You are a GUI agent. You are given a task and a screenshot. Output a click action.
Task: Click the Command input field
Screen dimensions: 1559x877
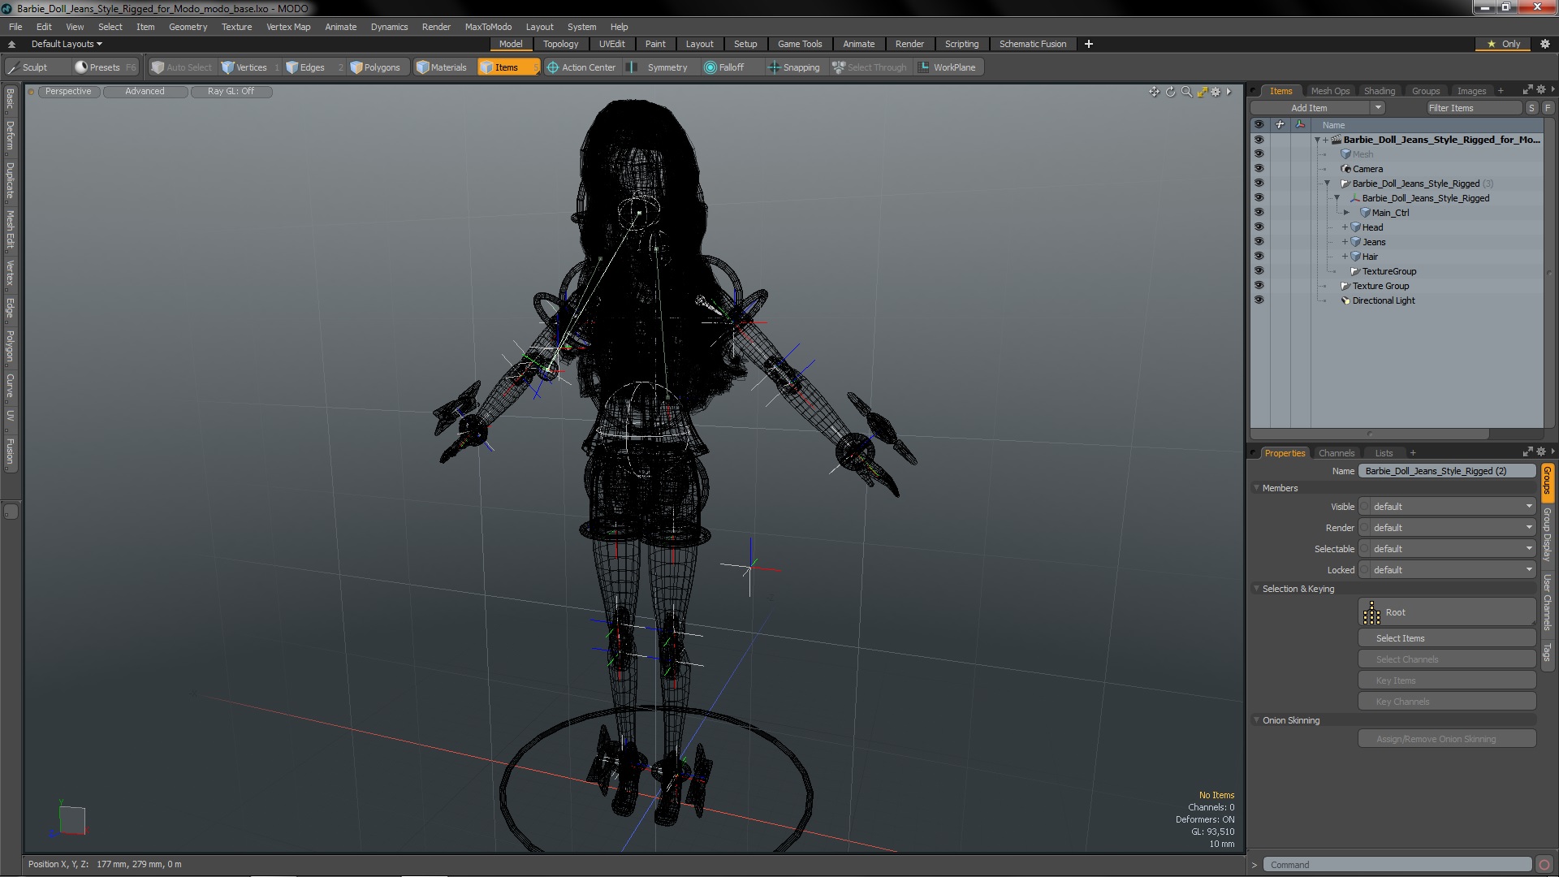[x=1397, y=865]
